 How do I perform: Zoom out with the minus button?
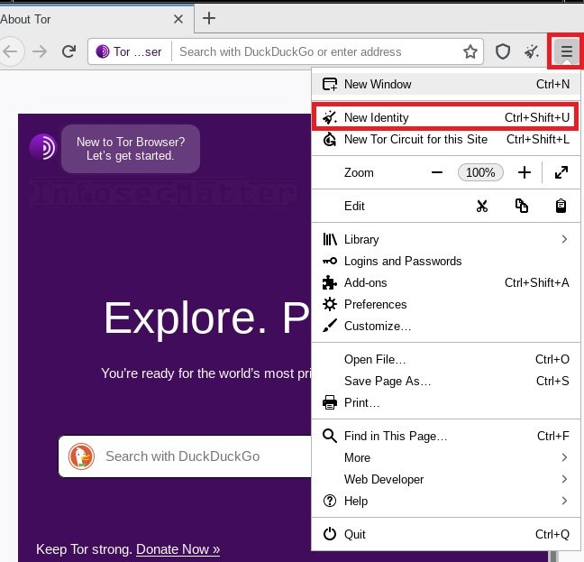437,172
